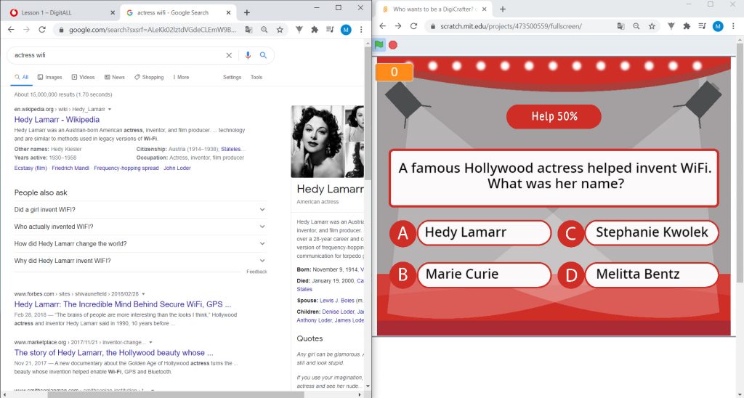Open extensions puzzle icon in Scratch window
The height and width of the screenshot is (398, 744).
686,26
